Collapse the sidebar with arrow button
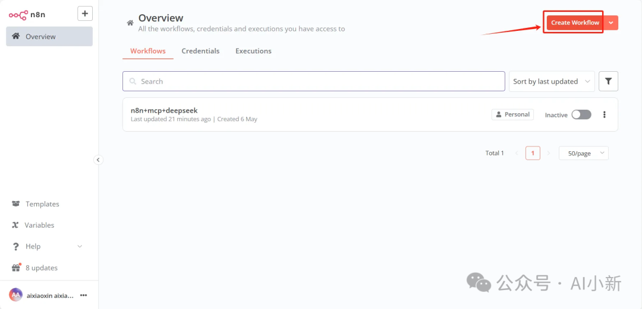The height and width of the screenshot is (309, 642). tap(98, 160)
